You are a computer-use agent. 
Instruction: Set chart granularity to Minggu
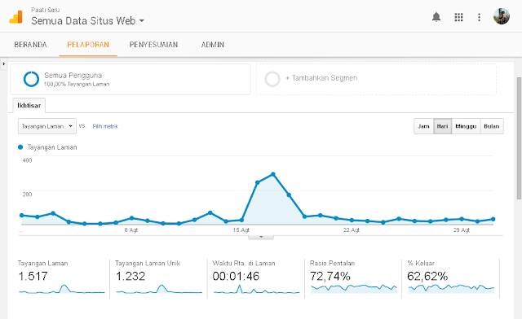466,126
